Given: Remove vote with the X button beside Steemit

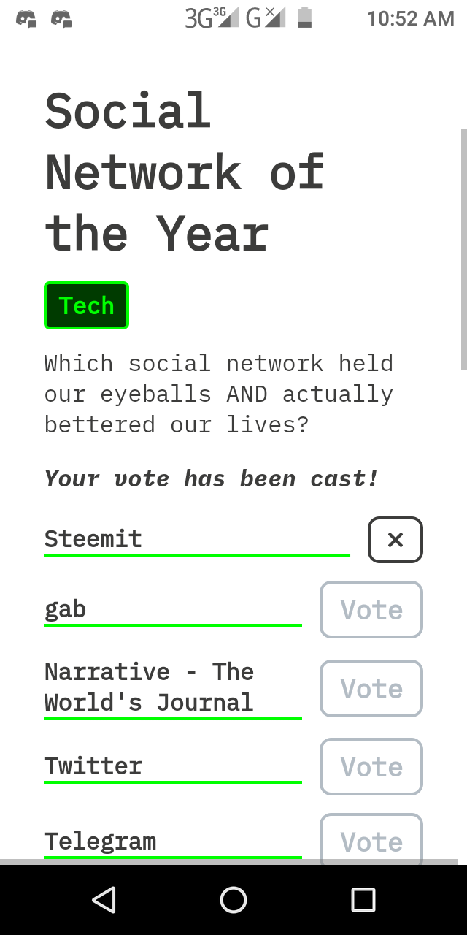Looking at the screenshot, I should pos(395,540).
